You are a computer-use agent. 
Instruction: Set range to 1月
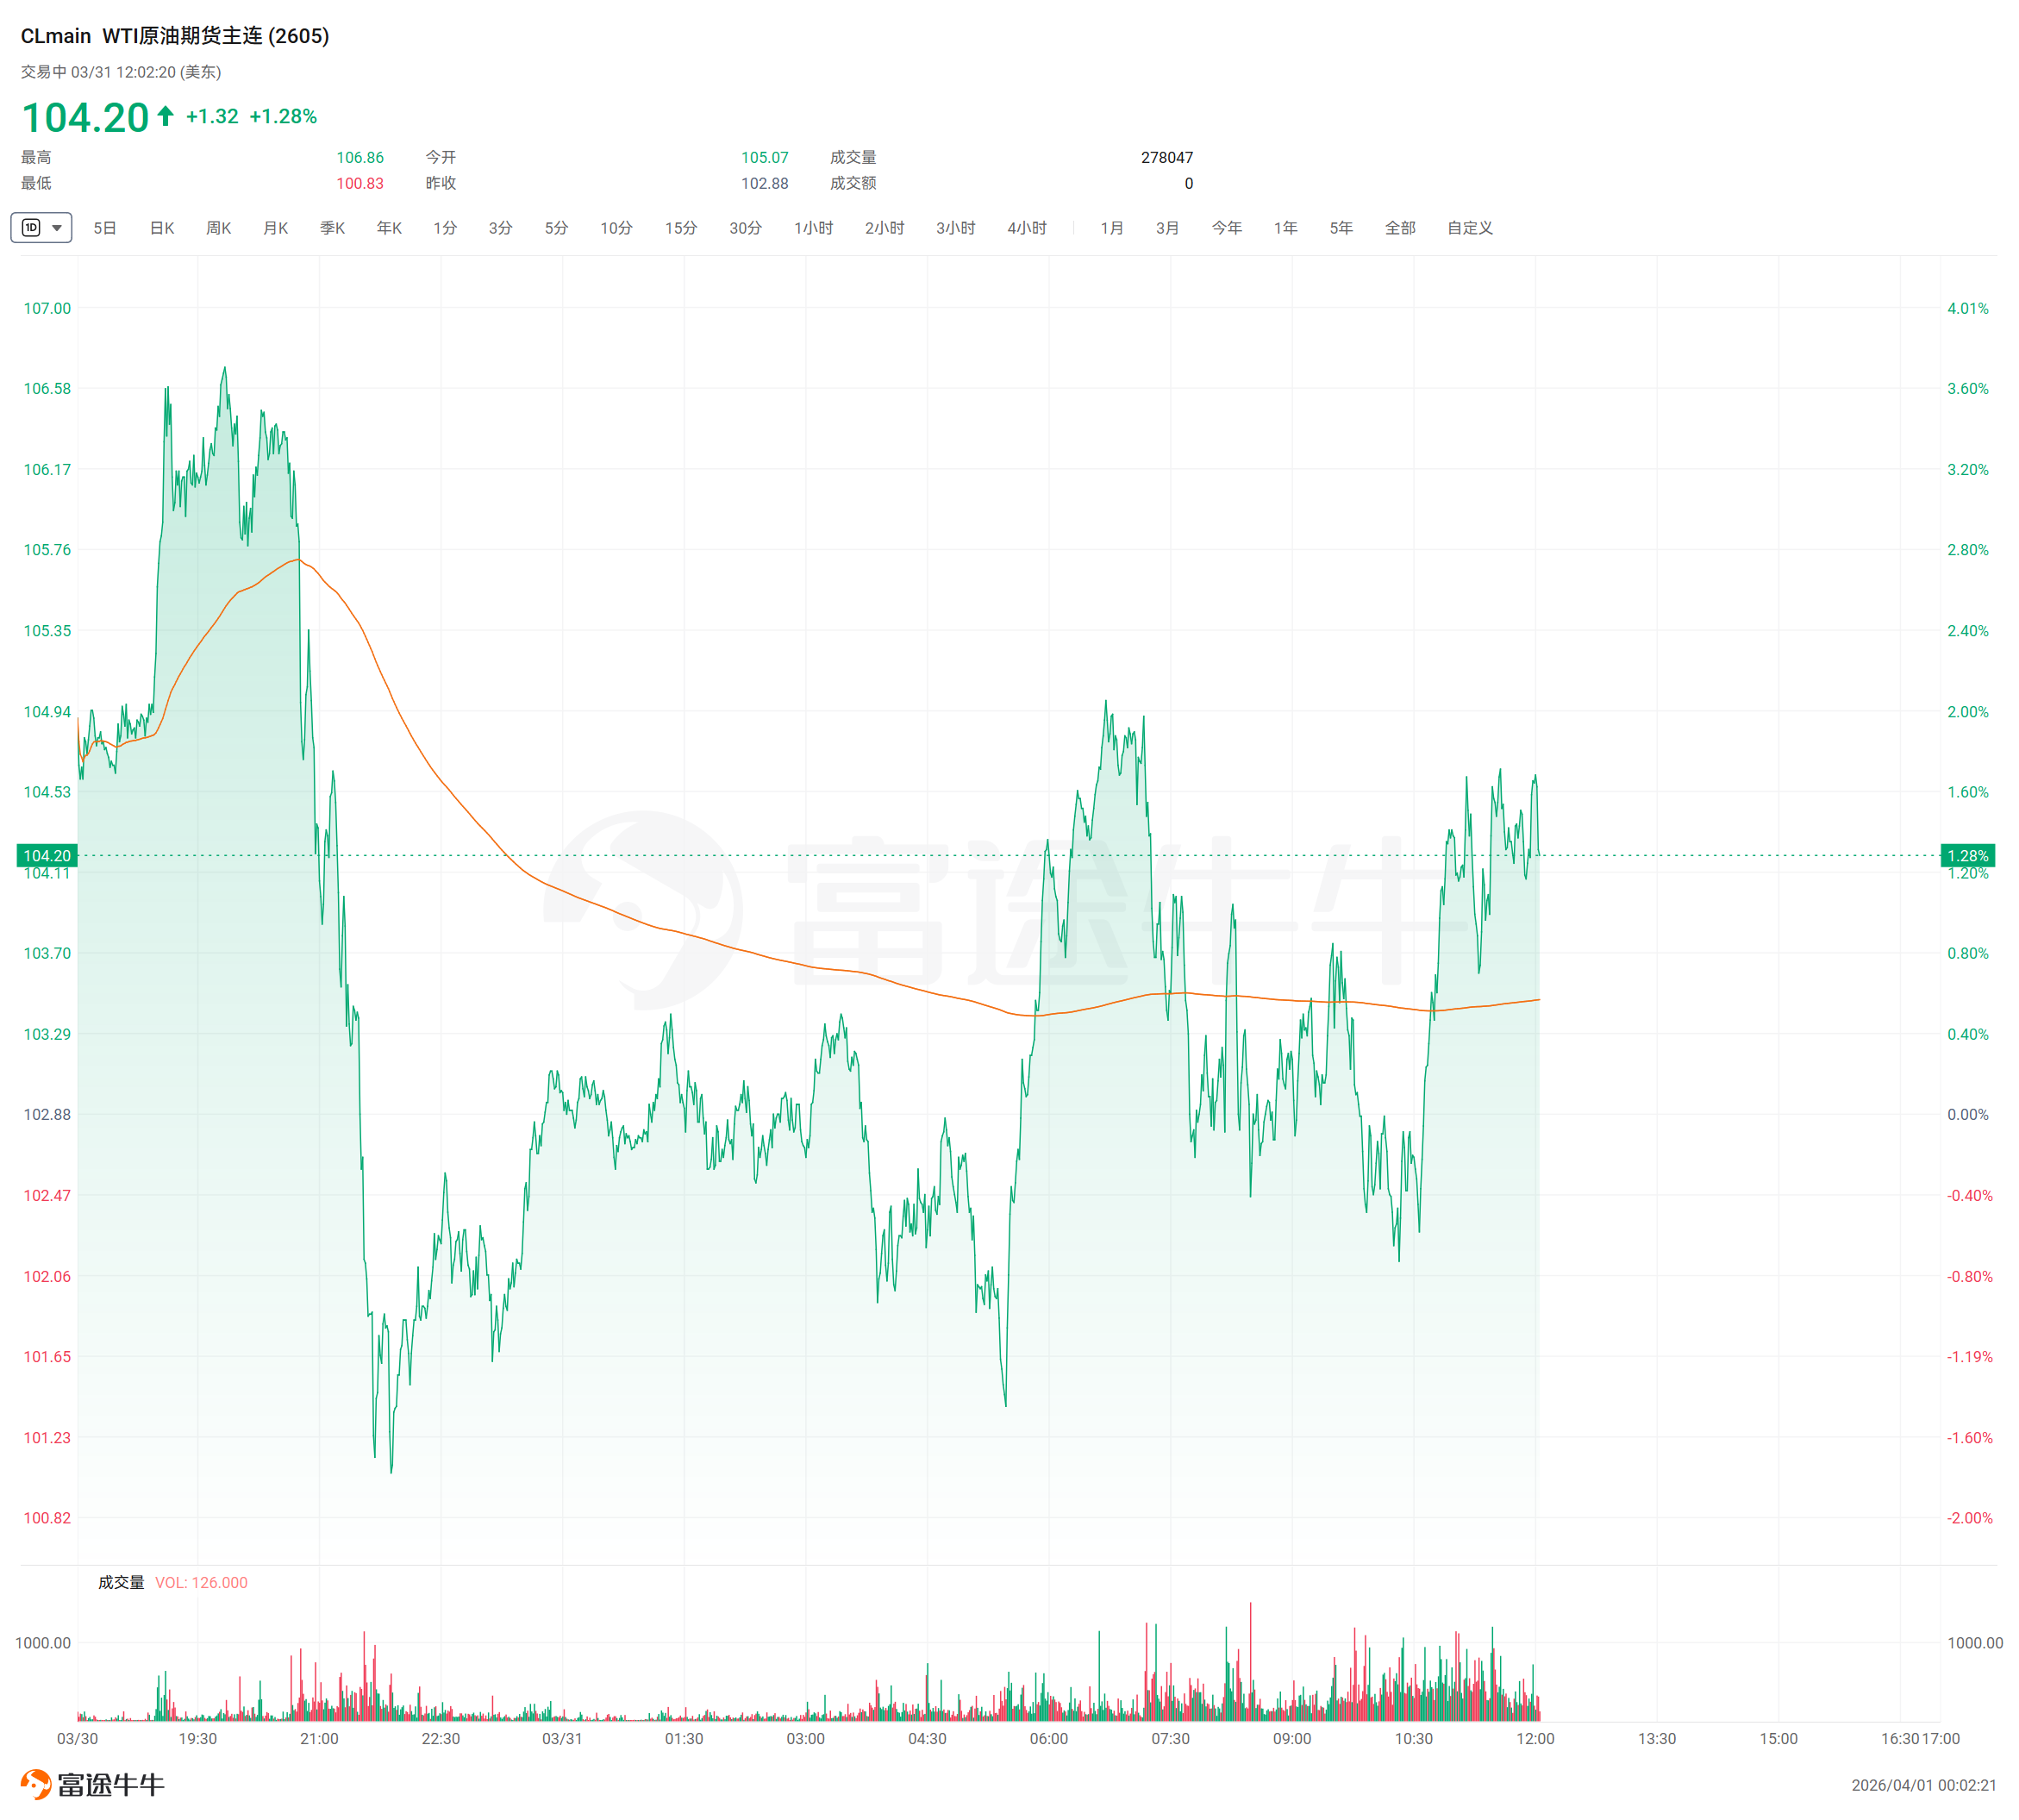[1111, 228]
